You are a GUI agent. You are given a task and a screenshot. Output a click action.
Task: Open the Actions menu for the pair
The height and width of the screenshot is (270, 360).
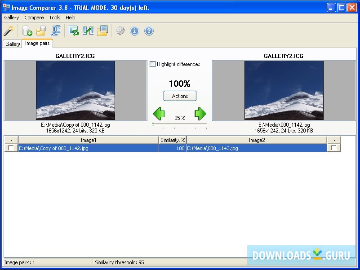click(180, 96)
